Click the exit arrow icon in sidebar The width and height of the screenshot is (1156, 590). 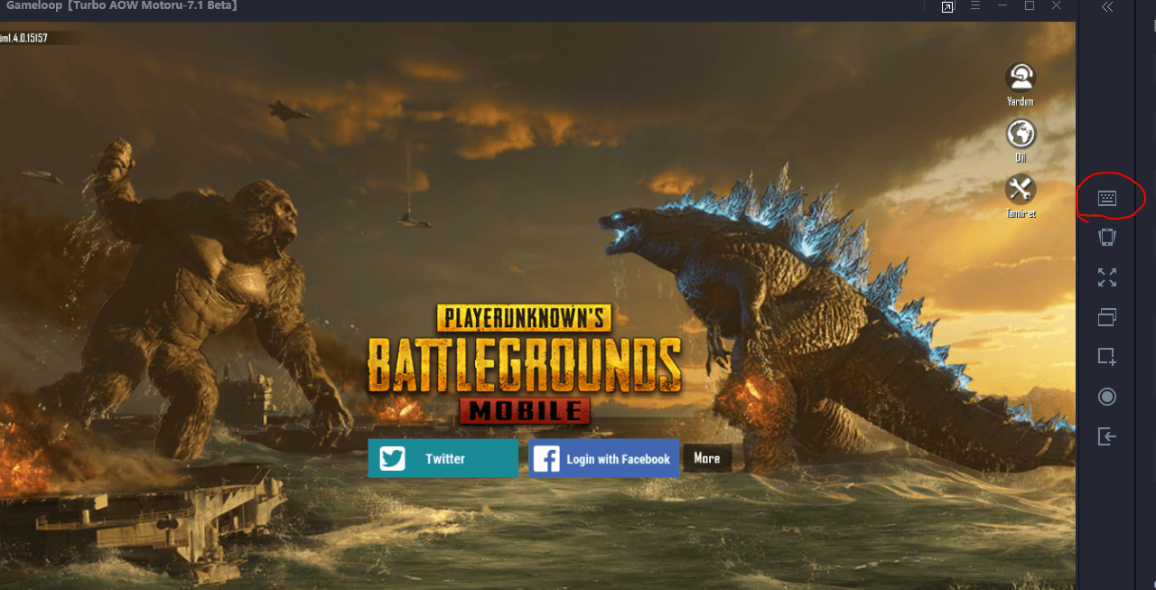click(1107, 436)
